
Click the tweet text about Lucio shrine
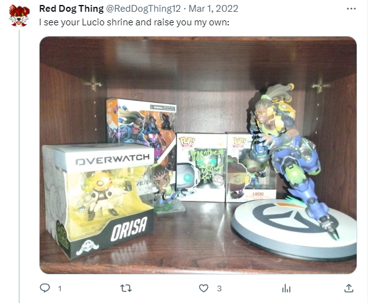pyautogui.click(x=134, y=22)
